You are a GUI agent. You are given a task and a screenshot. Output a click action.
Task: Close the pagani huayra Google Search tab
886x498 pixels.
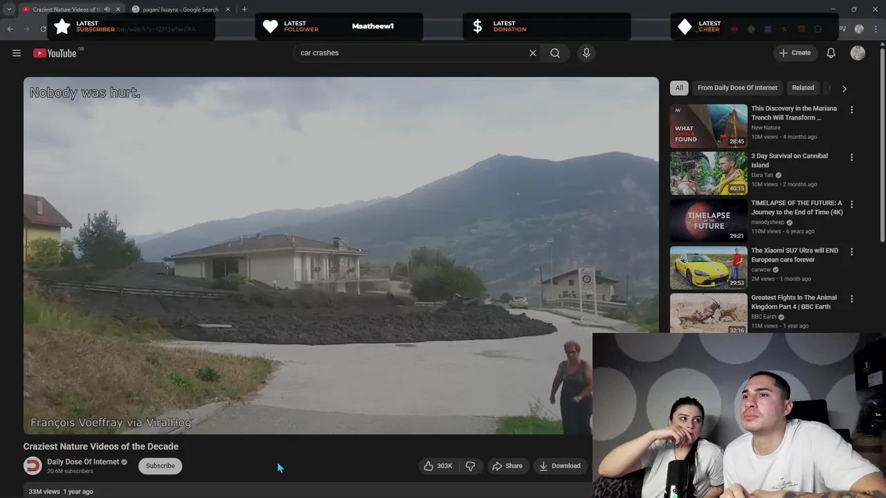228,10
